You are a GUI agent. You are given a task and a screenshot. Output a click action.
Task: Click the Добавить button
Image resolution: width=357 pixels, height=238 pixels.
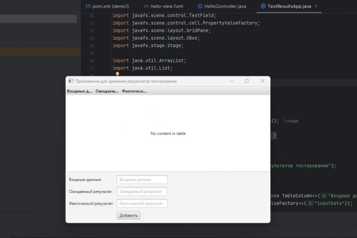pyautogui.click(x=128, y=216)
